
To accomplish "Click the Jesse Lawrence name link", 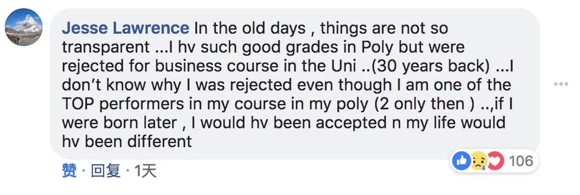I will pos(125,28).
